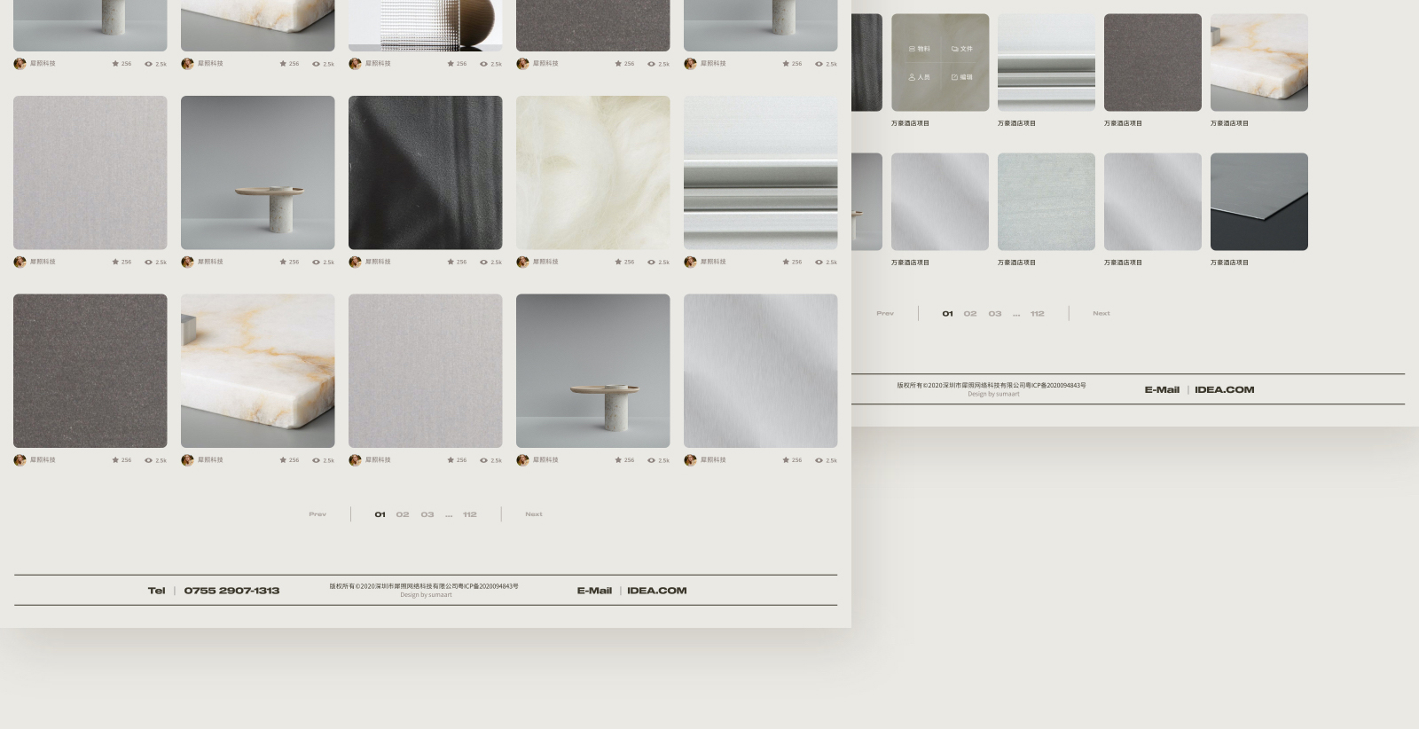
Task: Go to page 03 in the right panel pagination
Action: (995, 314)
